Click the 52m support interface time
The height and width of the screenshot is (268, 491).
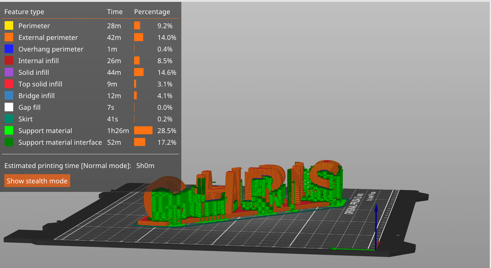[114, 142]
